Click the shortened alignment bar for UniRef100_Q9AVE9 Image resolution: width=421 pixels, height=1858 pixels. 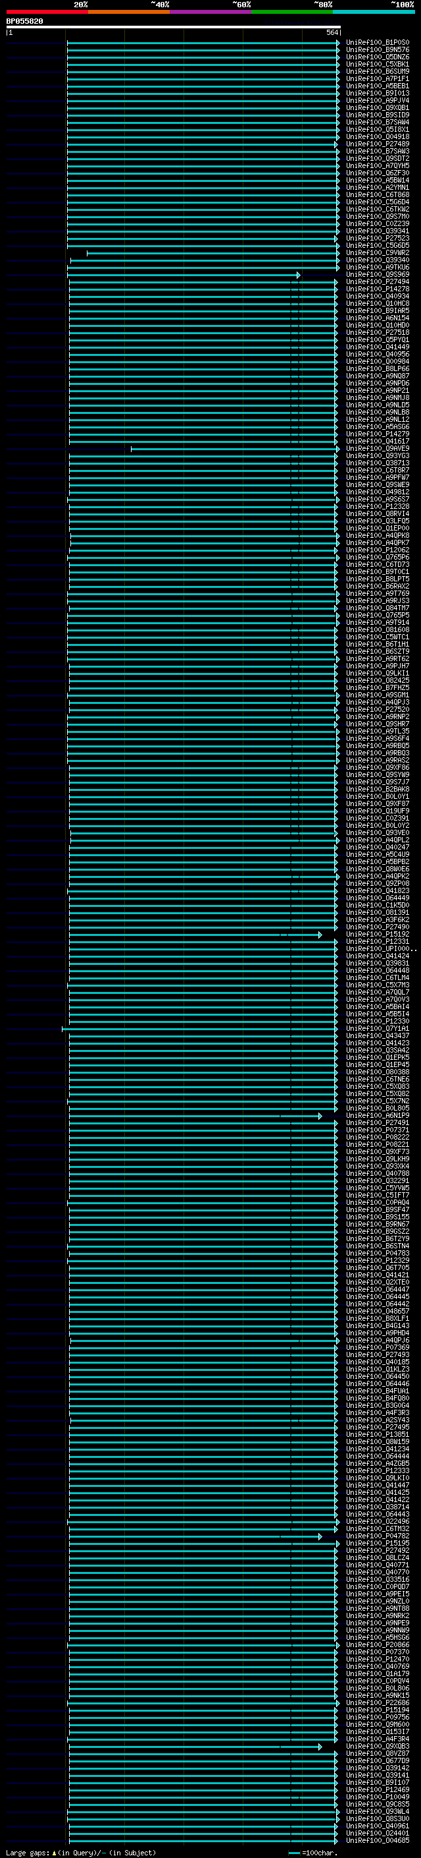(x=235, y=449)
